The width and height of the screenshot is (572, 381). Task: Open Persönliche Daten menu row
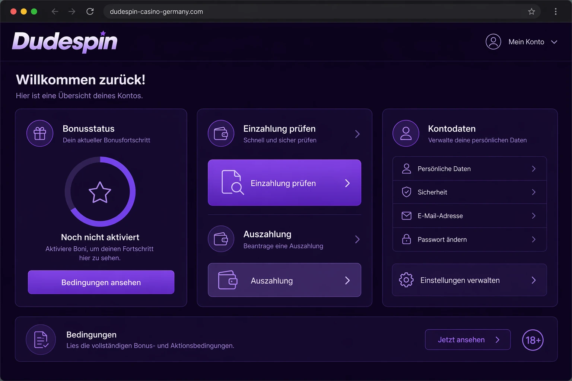470,169
